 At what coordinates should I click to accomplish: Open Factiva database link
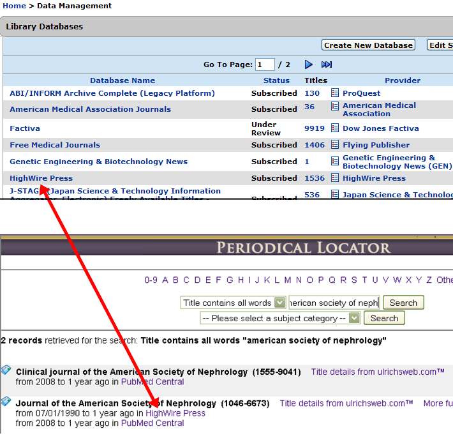click(25, 128)
